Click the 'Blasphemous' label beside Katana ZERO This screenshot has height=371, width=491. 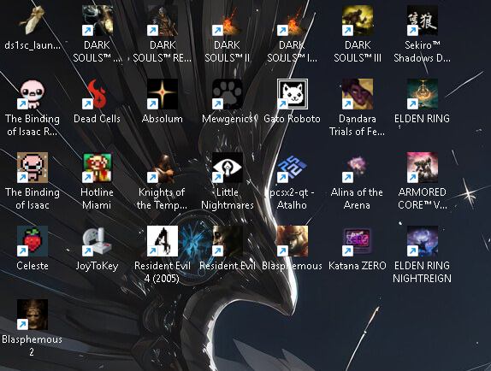point(292,266)
